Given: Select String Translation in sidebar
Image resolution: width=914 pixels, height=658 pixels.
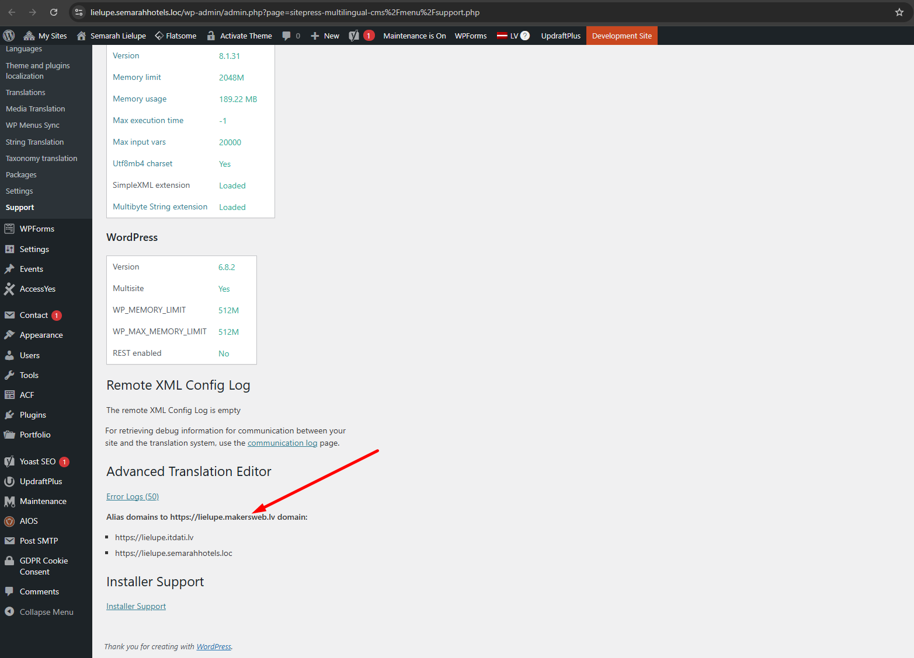Looking at the screenshot, I should tap(35, 142).
